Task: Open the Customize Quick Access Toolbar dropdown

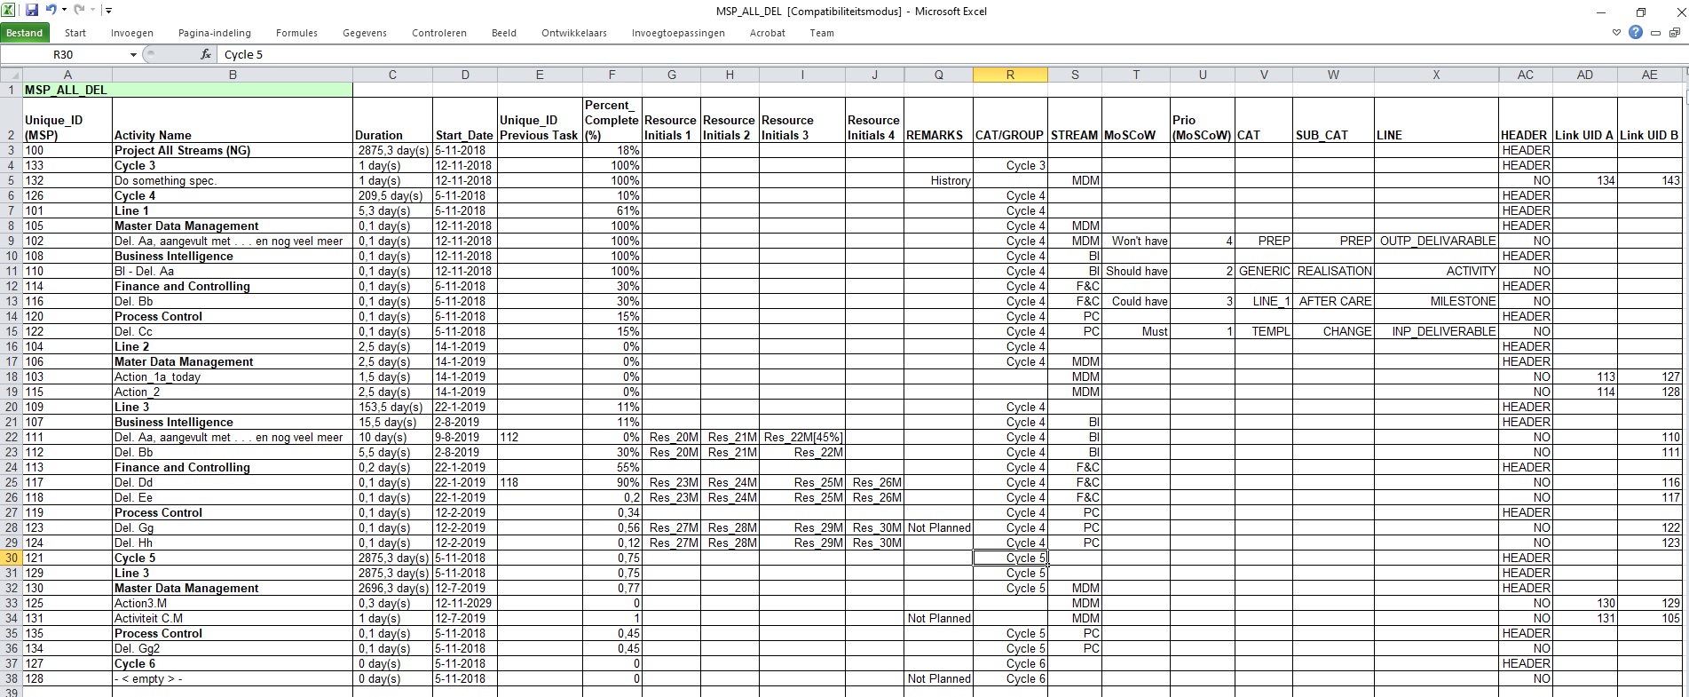Action: (x=108, y=11)
